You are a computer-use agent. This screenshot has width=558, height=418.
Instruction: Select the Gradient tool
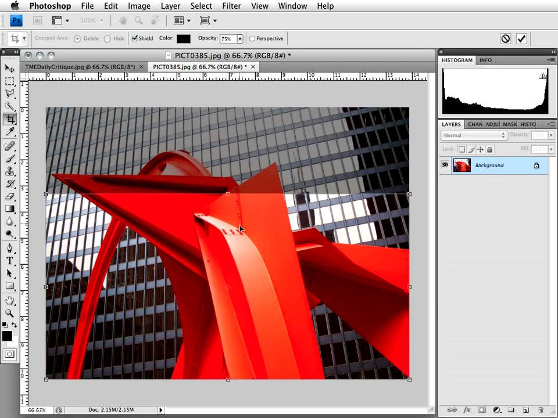(x=10, y=209)
